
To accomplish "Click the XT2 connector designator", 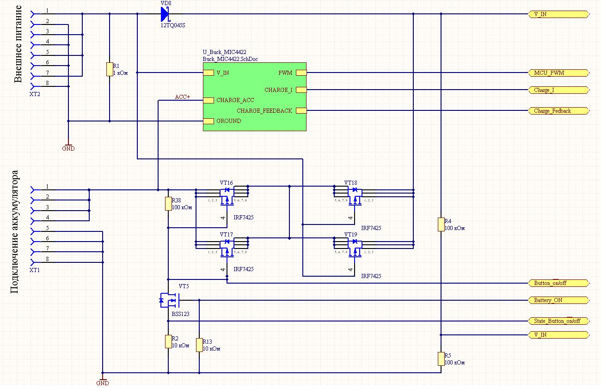I will (x=35, y=94).
